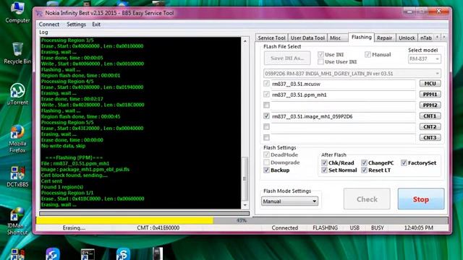Open the blue S shortcut icon on the desktop
The image size is (463, 260).
pyautogui.click(x=123, y=254)
